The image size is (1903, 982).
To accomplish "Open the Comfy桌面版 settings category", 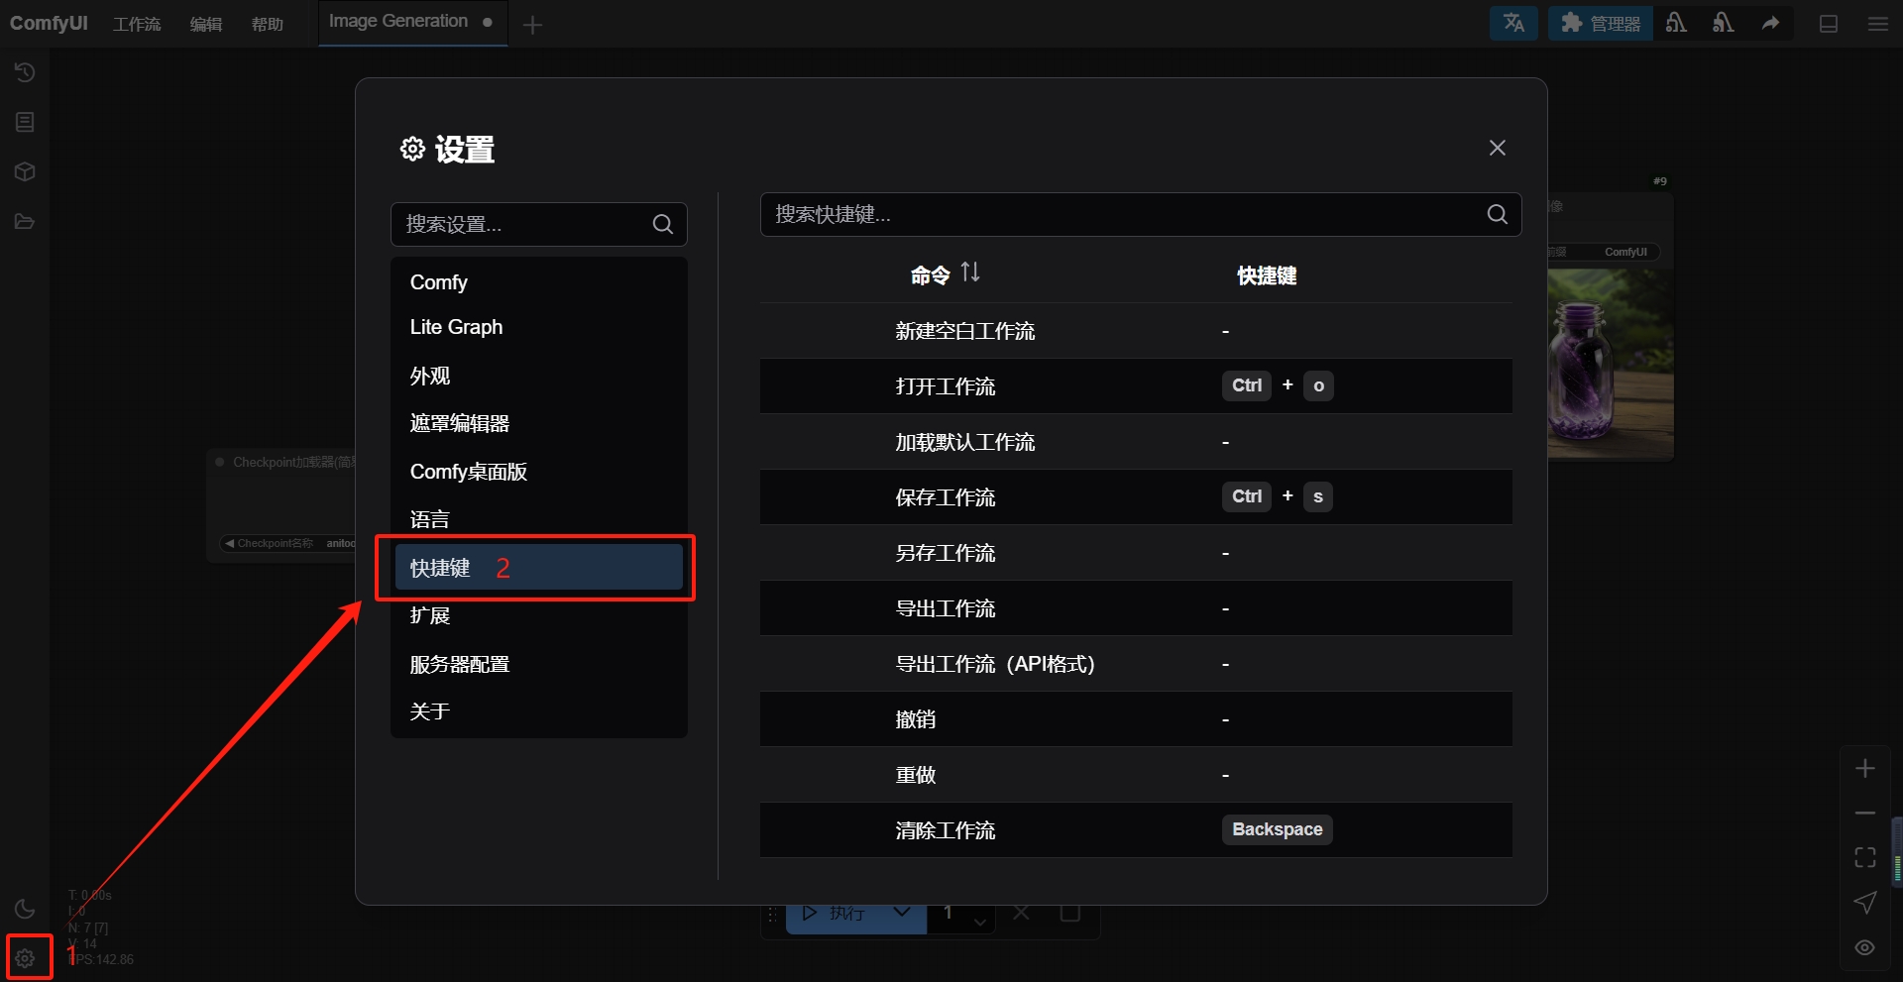I will (539, 472).
